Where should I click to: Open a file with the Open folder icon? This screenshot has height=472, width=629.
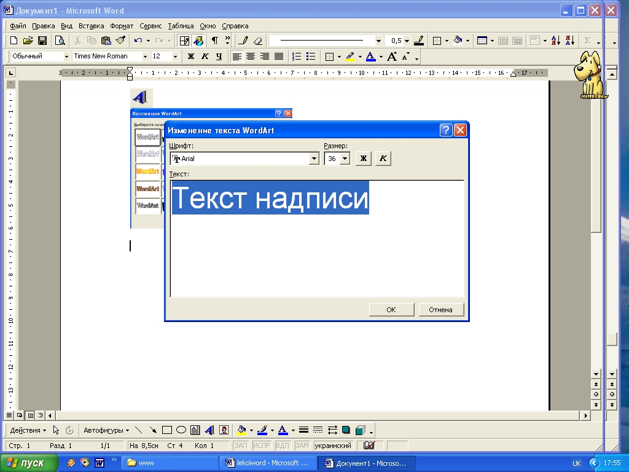click(28, 41)
